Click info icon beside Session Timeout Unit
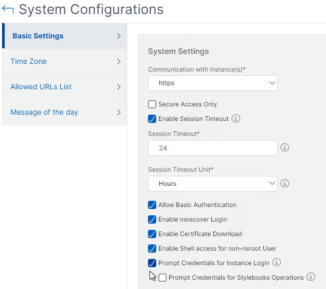This screenshot has width=326, height=289. click(284, 184)
